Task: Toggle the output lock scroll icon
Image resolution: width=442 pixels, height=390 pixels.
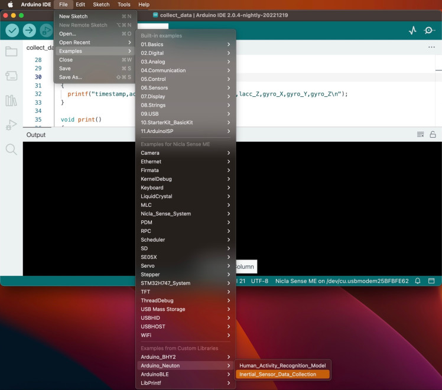Action: pos(433,135)
